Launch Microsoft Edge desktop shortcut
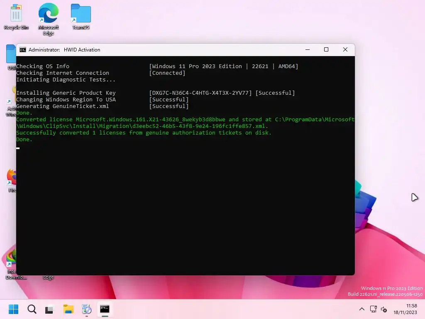The width and height of the screenshot is (425, 319). [48, 19]
